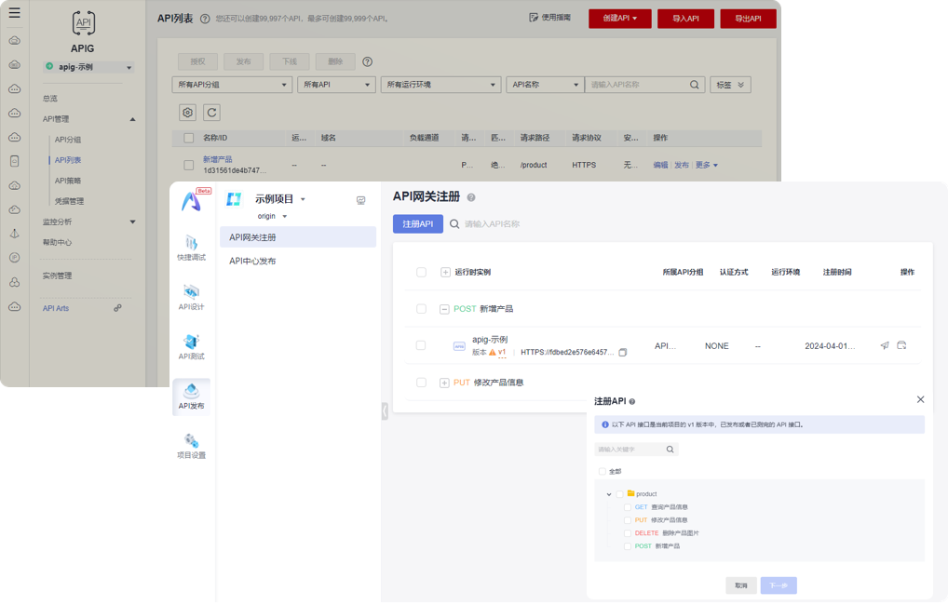Click the APIG logo icon
The height and width of the screenshot is (605, 948).
click(83, 23)
